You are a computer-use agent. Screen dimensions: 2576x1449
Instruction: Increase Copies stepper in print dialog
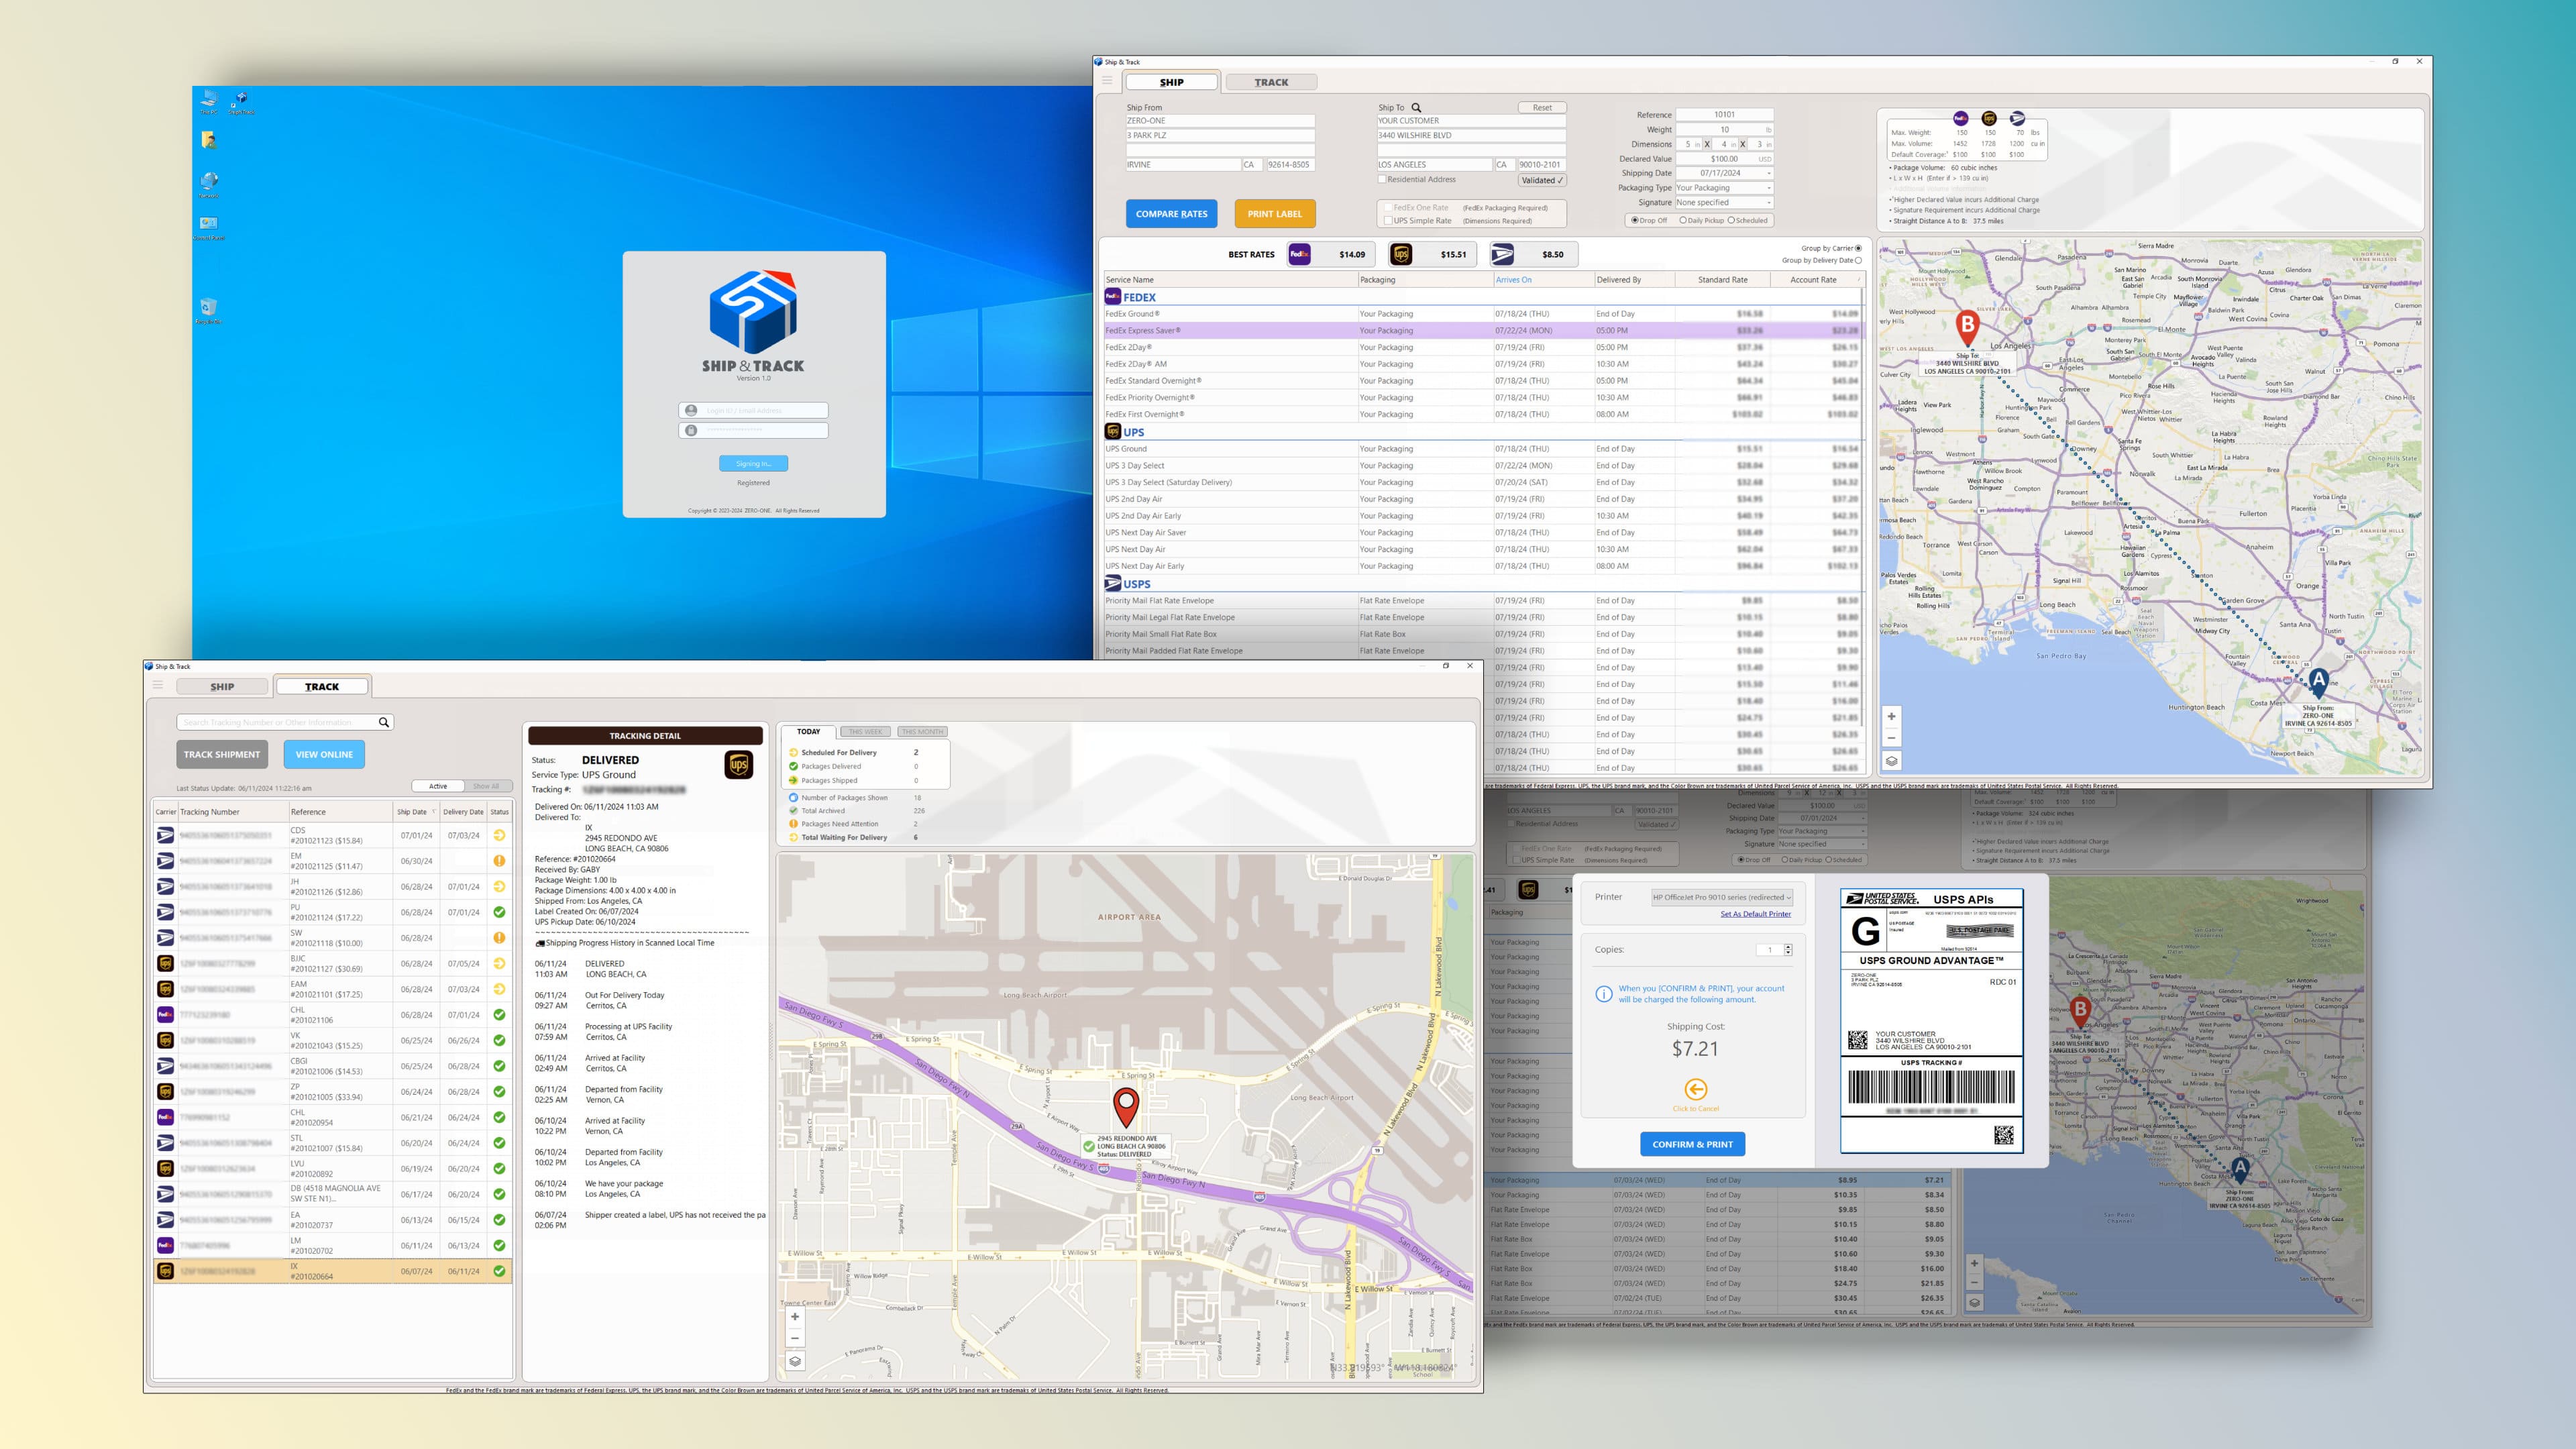[1788, 947]
